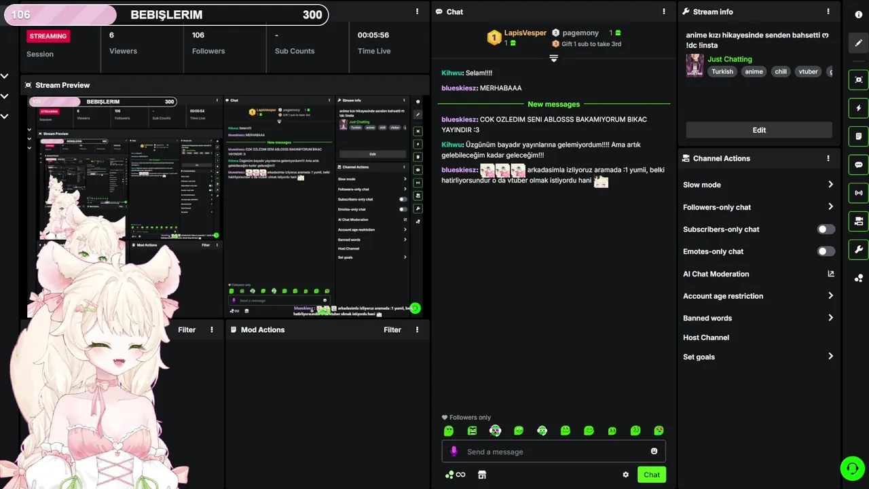The image size is (869, 489).
Task: Click Kihwu's username on the Selam!!!! message
Action: pyautogui.click(x=452, y=73)
